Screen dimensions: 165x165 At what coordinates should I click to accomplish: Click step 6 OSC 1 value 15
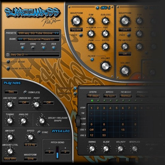[x=123, y=130]
